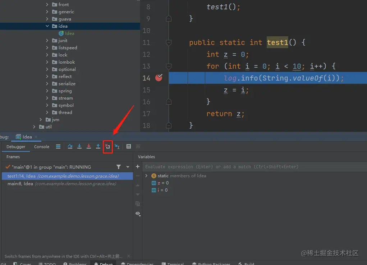Open the Cover tool window

[22, 264]
